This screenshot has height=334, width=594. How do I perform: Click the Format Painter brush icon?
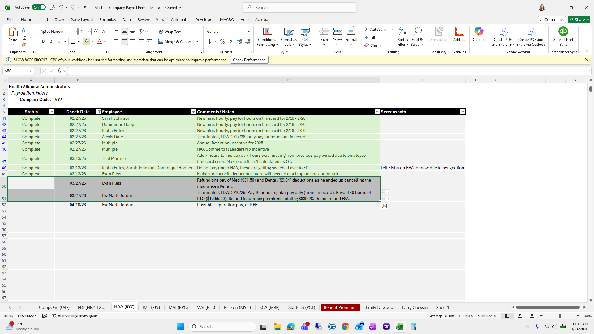click(24, 45)
